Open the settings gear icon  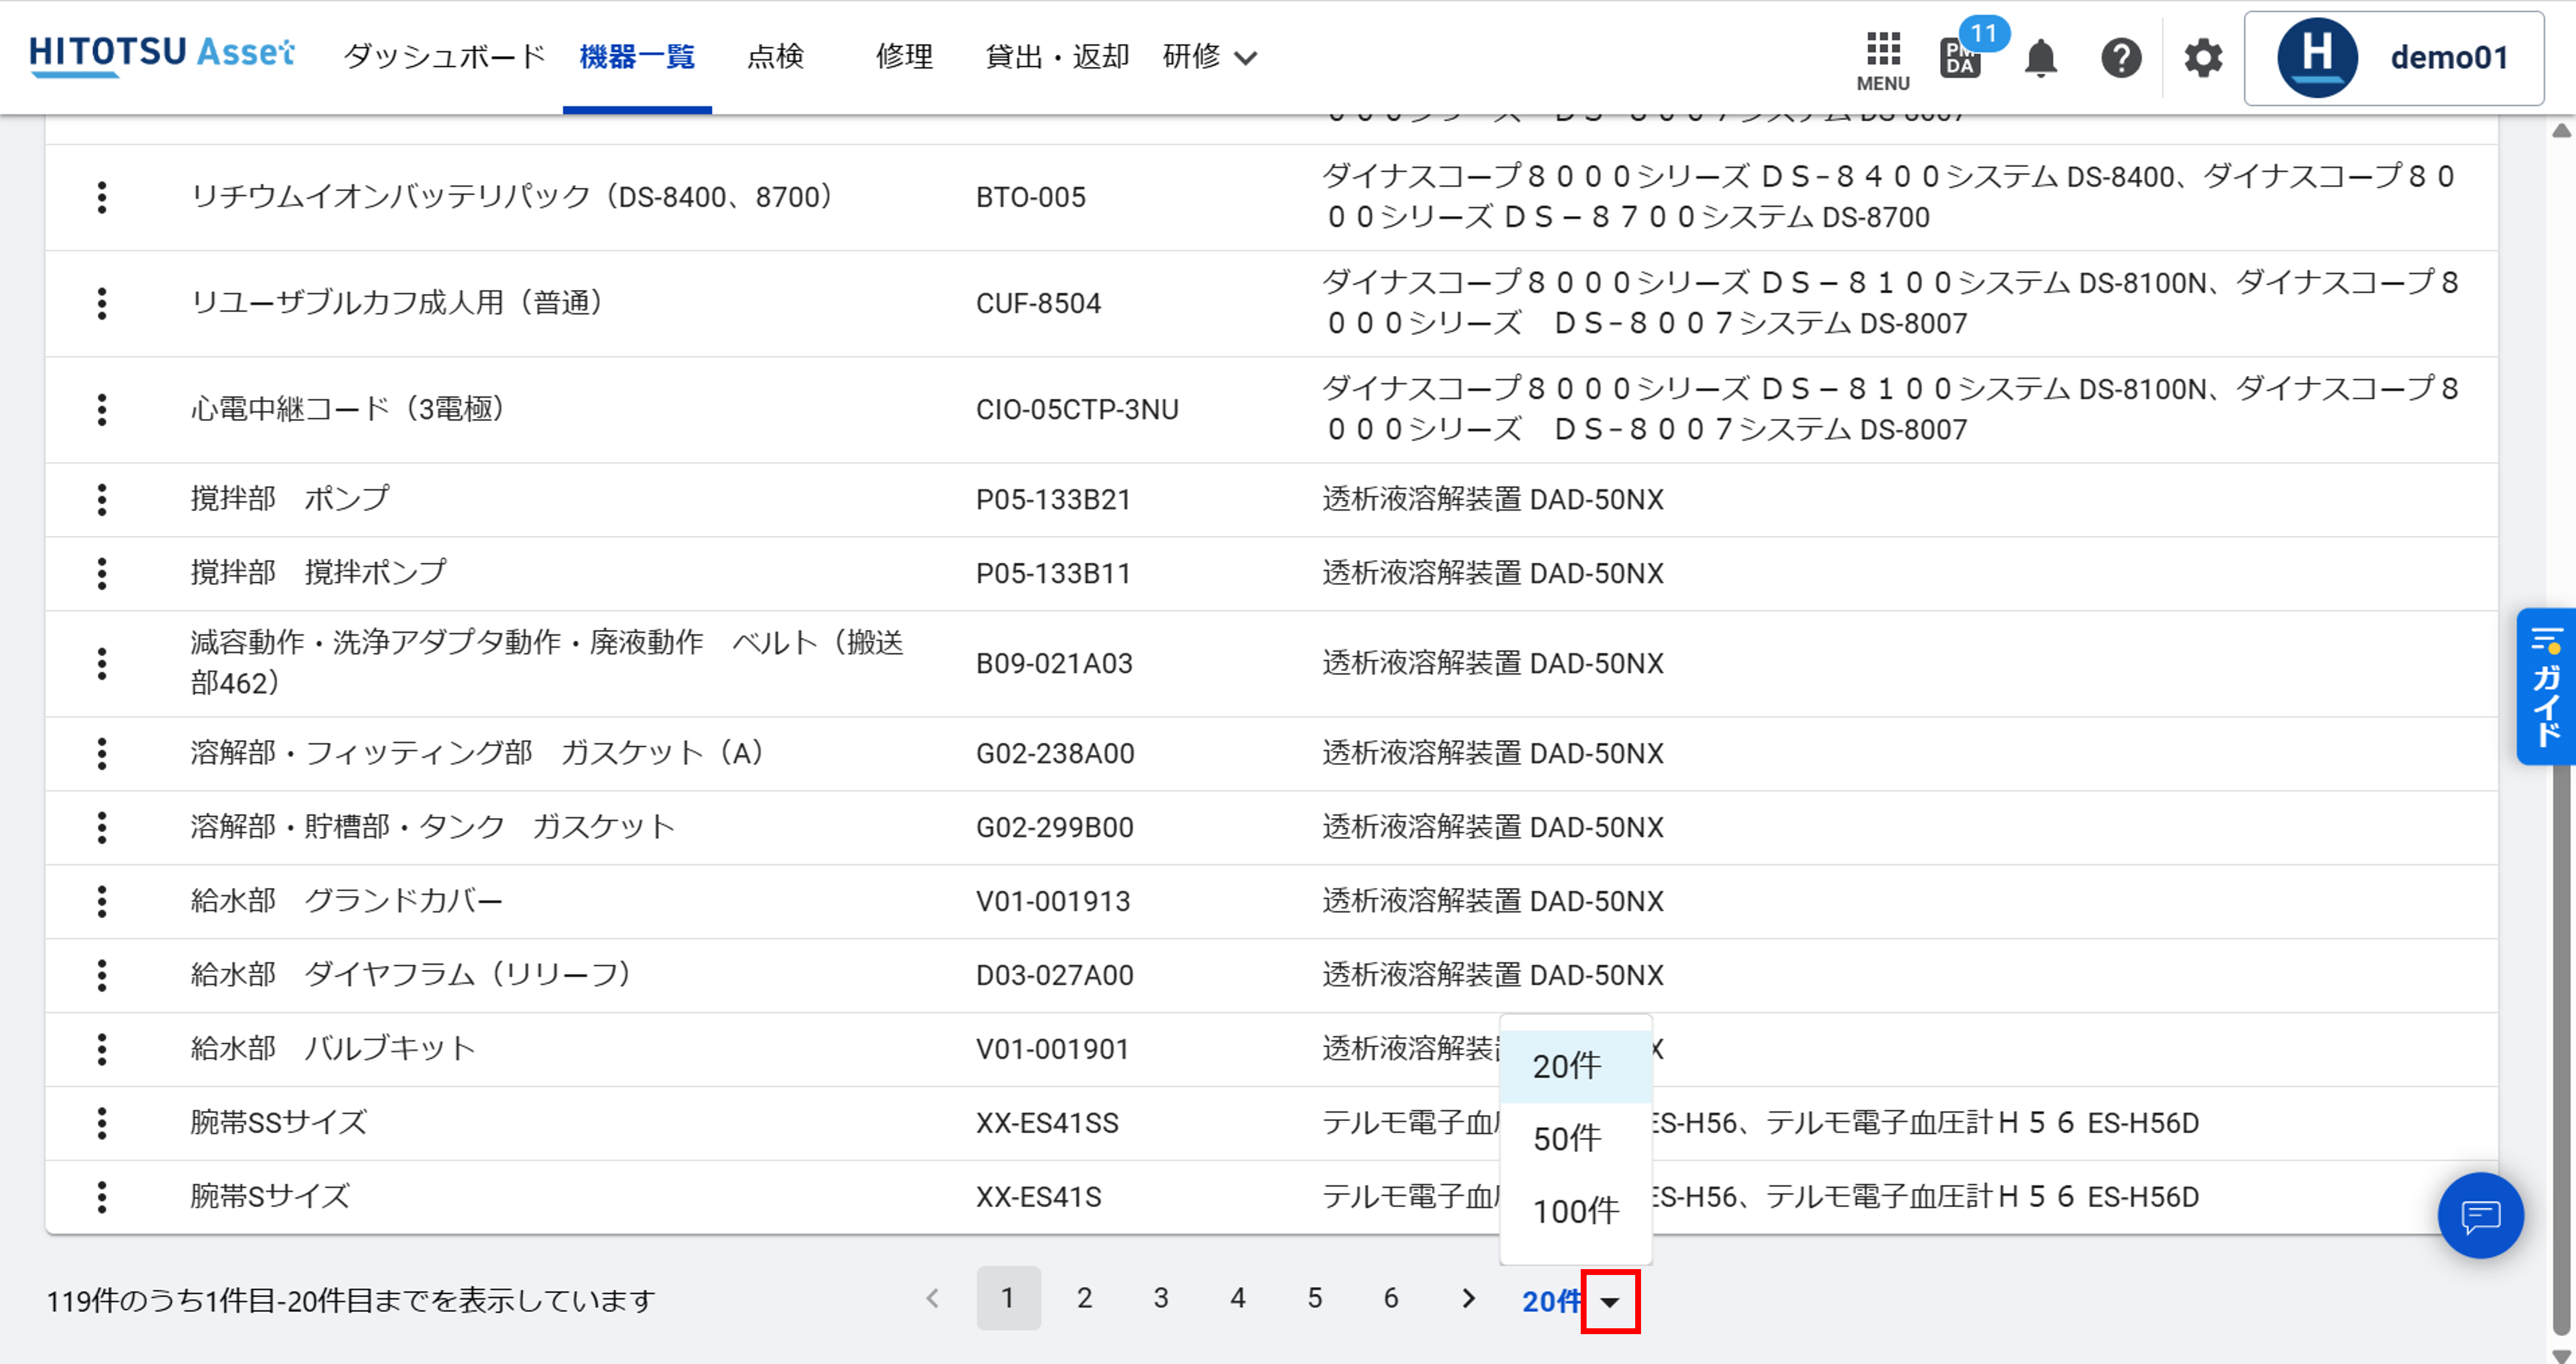(x=2203, y=58)
